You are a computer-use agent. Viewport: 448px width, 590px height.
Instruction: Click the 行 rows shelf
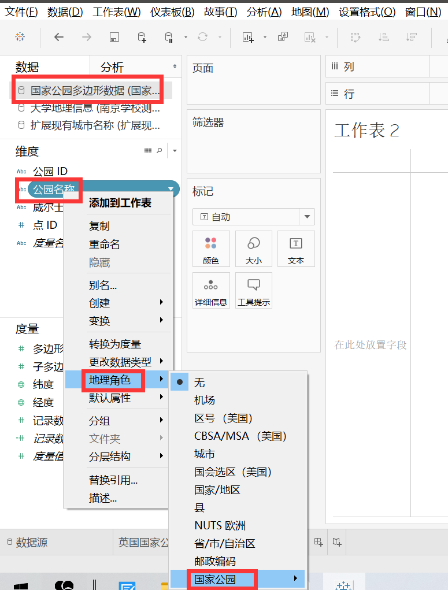(x=387, y=93)
